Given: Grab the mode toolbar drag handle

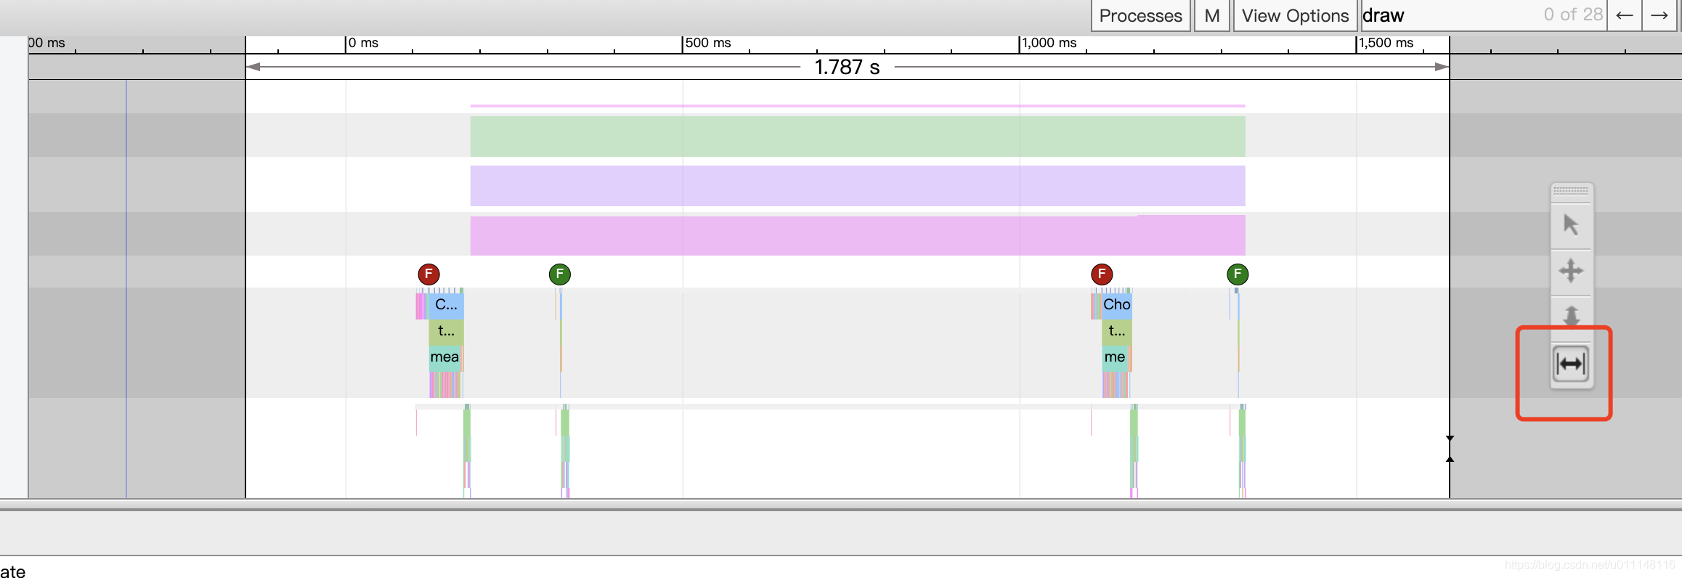Looking at the screenshot, I should click(1571, 191).
